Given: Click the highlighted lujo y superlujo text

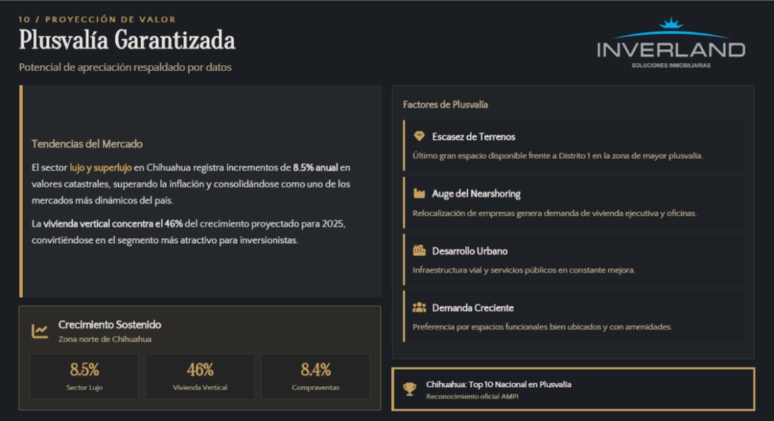Looking at the screenshot, I should [101, 168].
